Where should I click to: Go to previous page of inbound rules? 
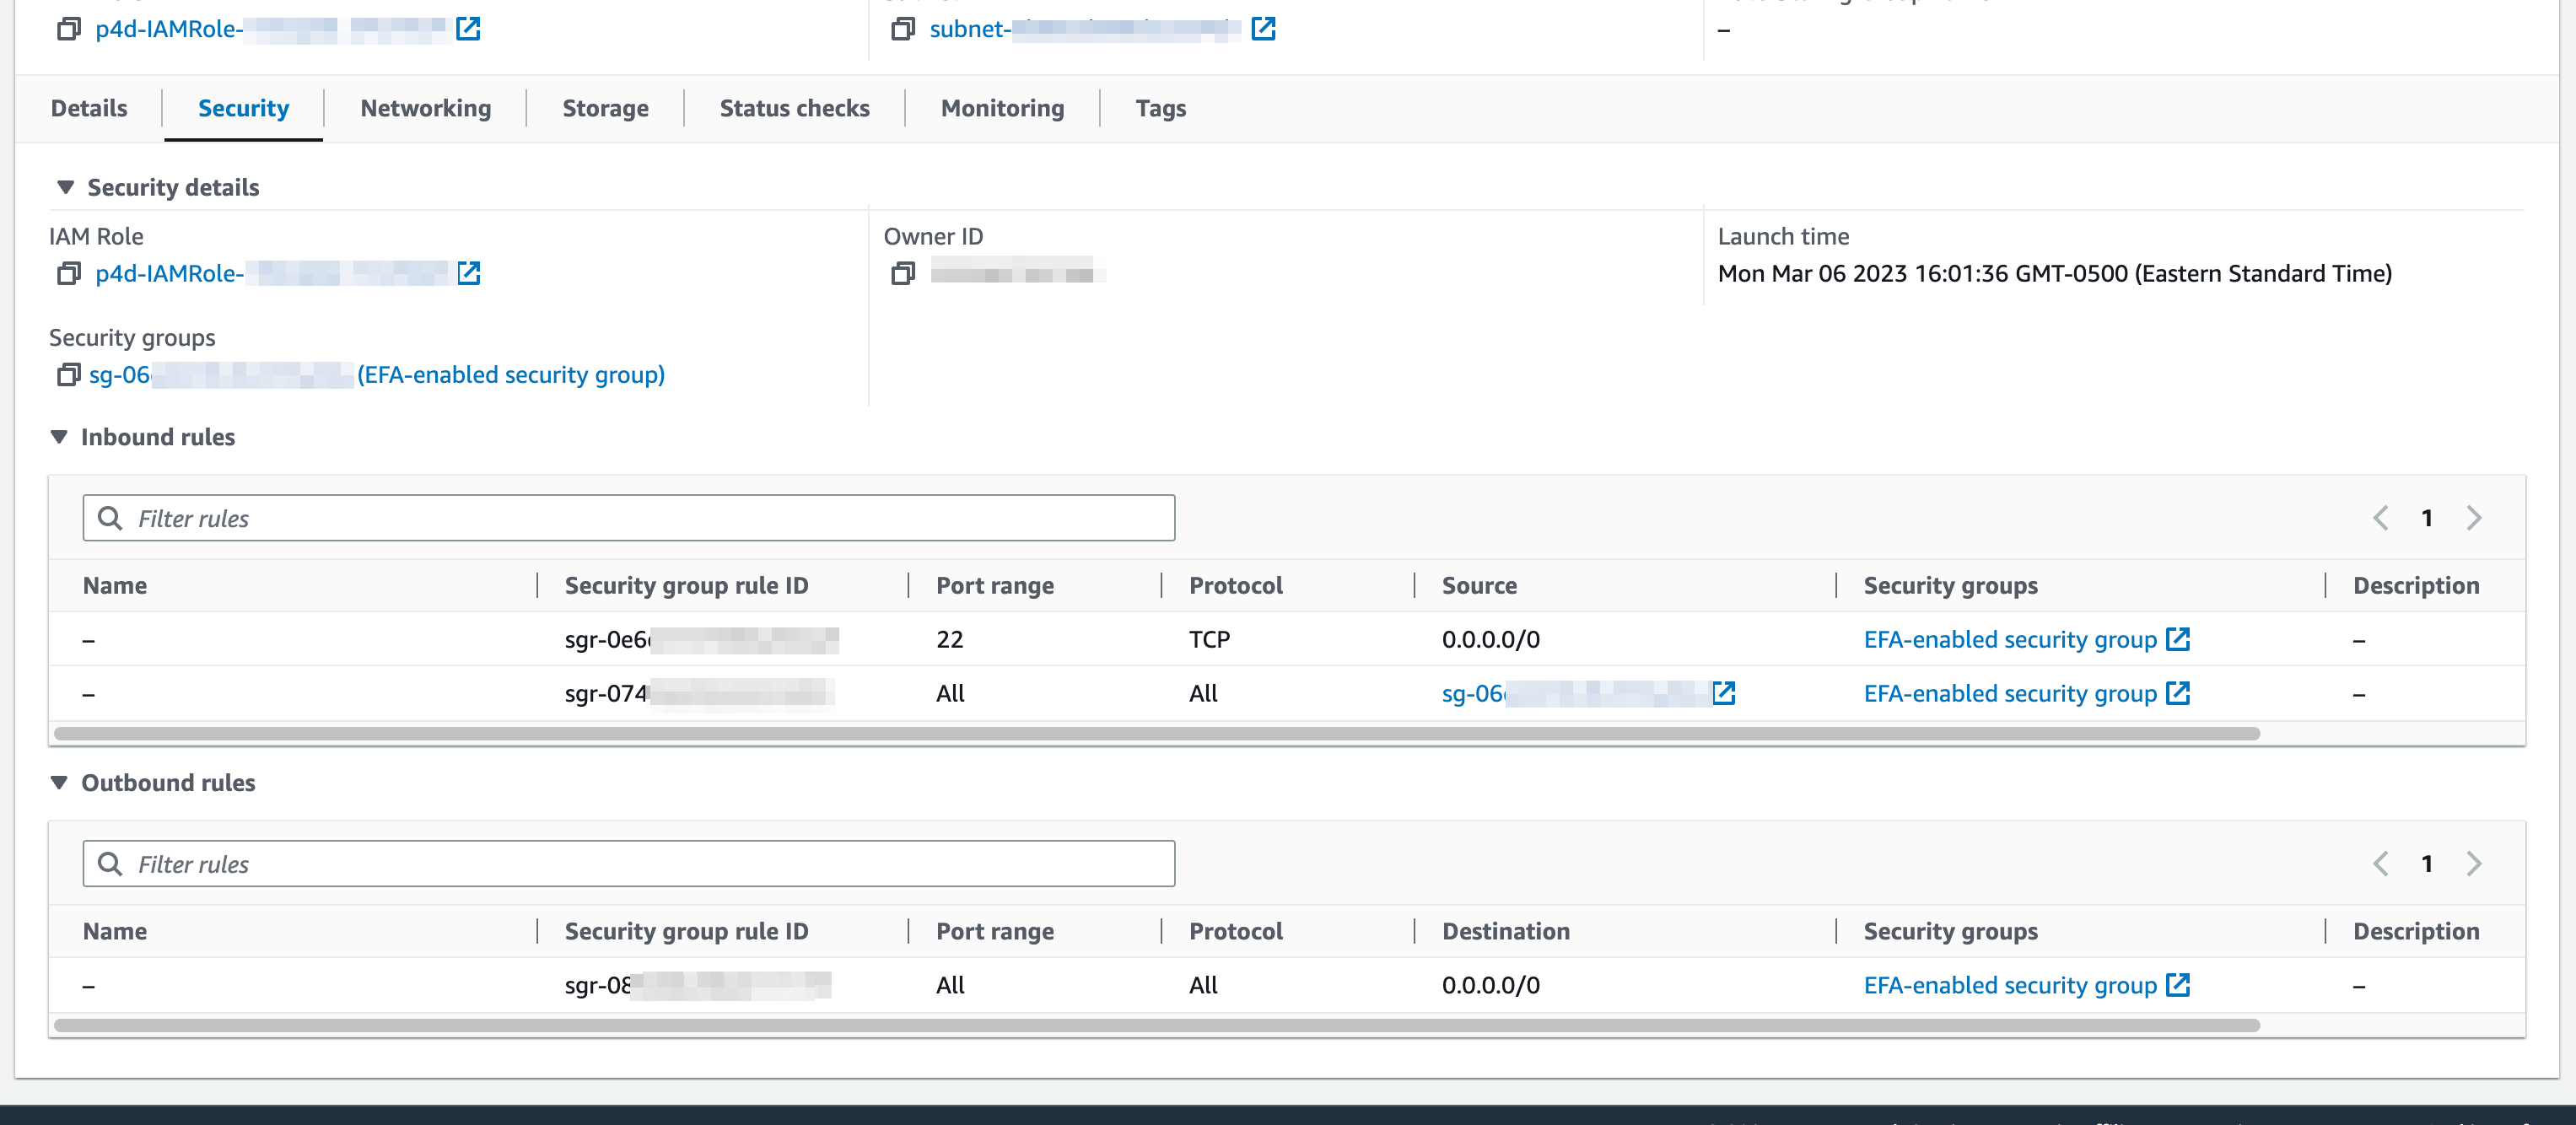[x=2380, y=518]
